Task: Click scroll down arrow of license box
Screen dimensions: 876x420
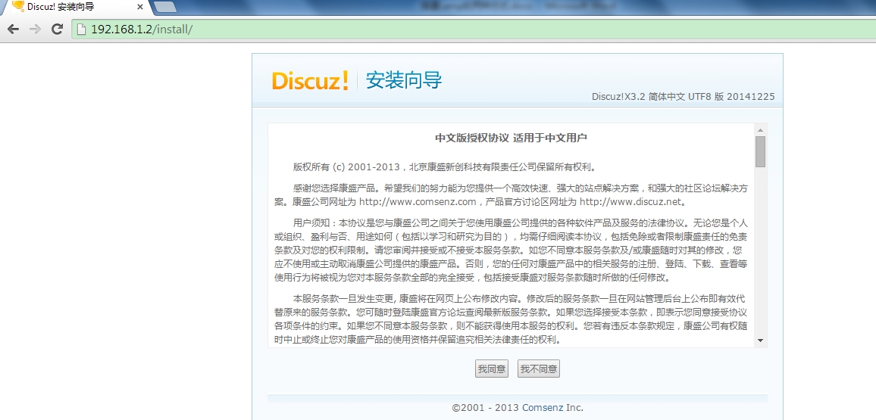Action: [x=760, y=341]
